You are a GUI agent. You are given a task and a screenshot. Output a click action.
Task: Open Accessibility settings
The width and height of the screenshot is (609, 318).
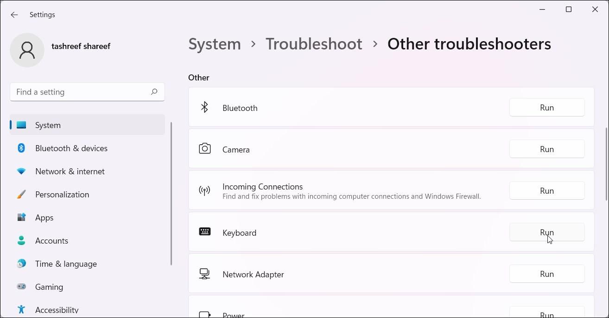(x=57, y=310)
